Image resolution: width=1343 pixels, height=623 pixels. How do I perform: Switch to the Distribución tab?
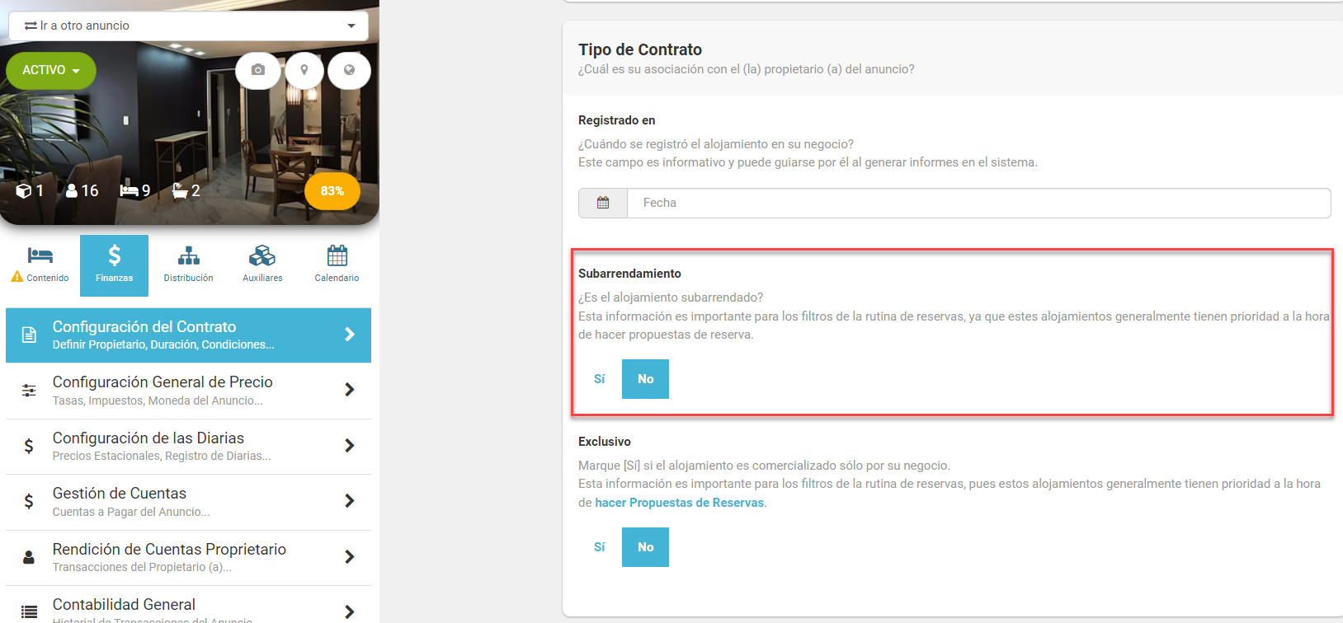coord(188,265)
